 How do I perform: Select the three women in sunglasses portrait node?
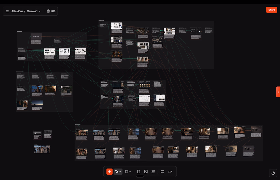[143, 59]
